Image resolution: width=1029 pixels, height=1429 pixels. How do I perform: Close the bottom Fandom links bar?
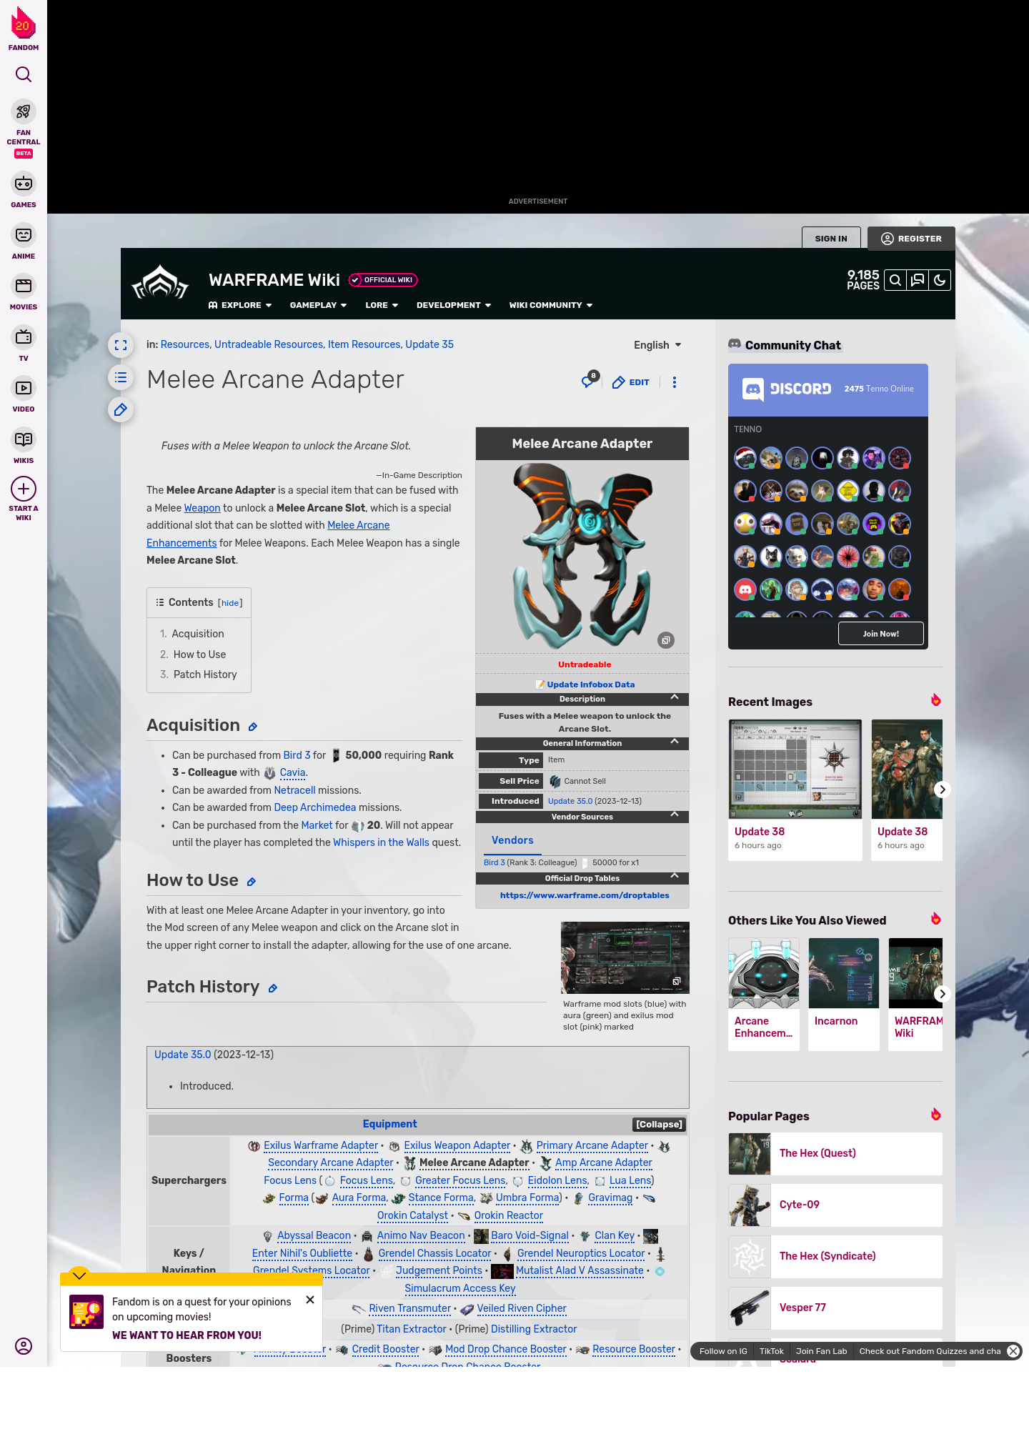[1013, 1351]
